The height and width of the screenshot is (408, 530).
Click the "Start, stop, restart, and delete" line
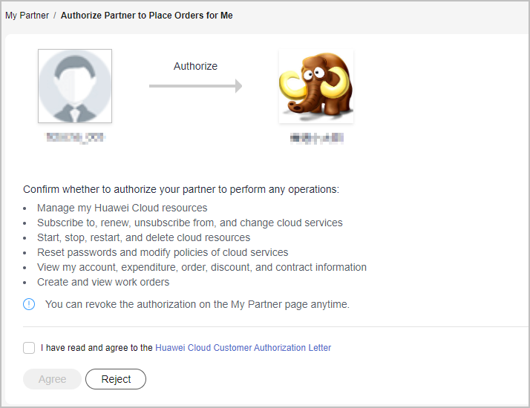[x=143, y=237]
